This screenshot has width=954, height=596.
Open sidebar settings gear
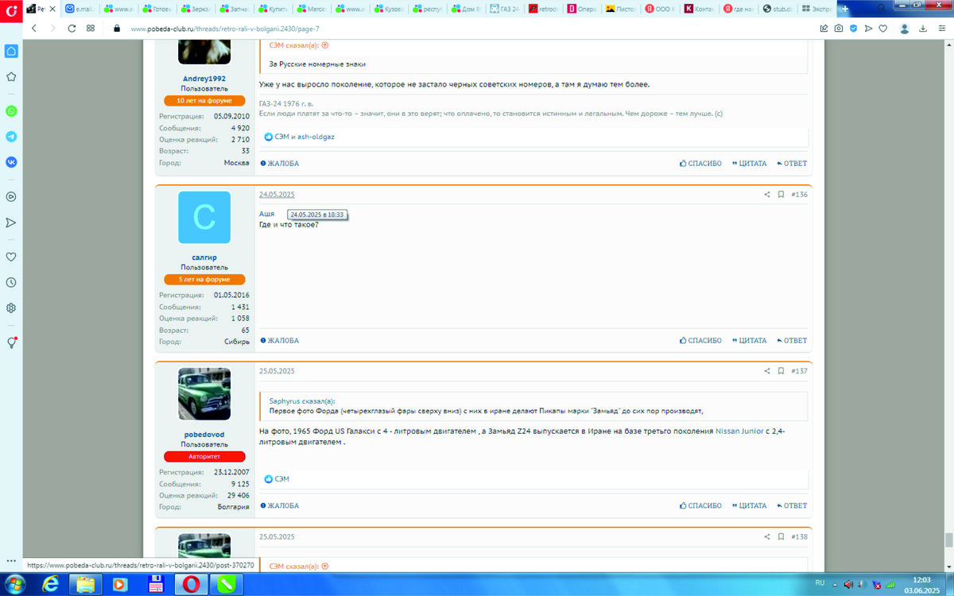click(11, 308)
